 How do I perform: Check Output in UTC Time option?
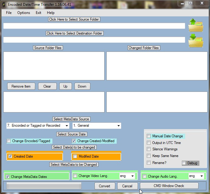[x=148, y=142]
